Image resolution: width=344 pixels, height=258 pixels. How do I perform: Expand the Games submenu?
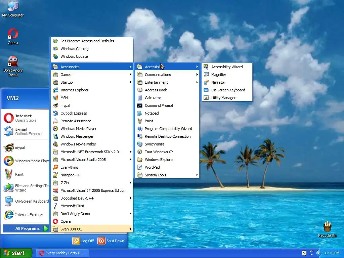[x=92, y=75]
